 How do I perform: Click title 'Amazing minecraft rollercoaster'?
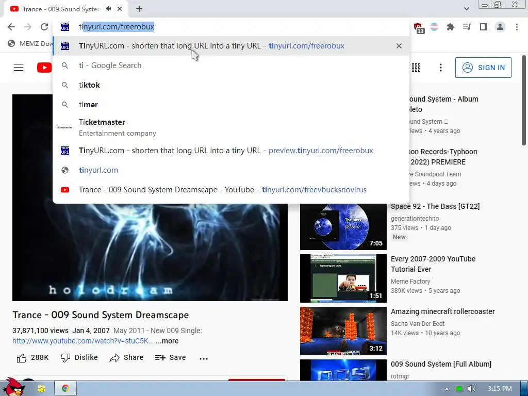(x=443, y=311)
